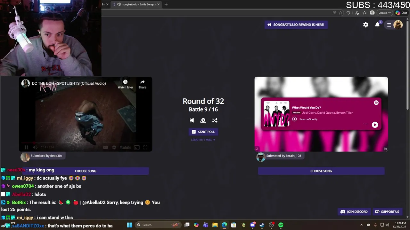Screen dimensions: 410x230
Task: Open Copilot Chat in browser
Action: [x=401, y=13]
